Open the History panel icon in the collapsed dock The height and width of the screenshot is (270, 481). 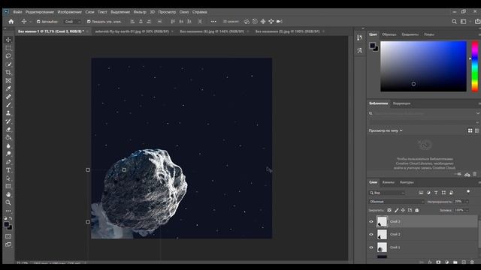click(x=359, y=37)
